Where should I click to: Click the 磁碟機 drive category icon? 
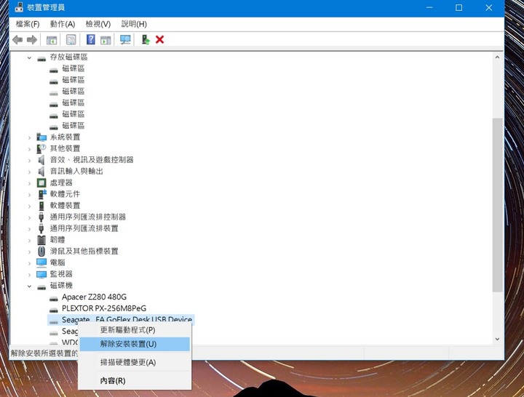coord(41,286)
